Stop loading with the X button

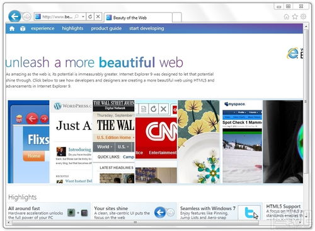(x=98, y=16)
